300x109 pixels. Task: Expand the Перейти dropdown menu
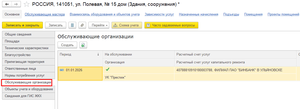pyautogui.click(x=99, y=25)
